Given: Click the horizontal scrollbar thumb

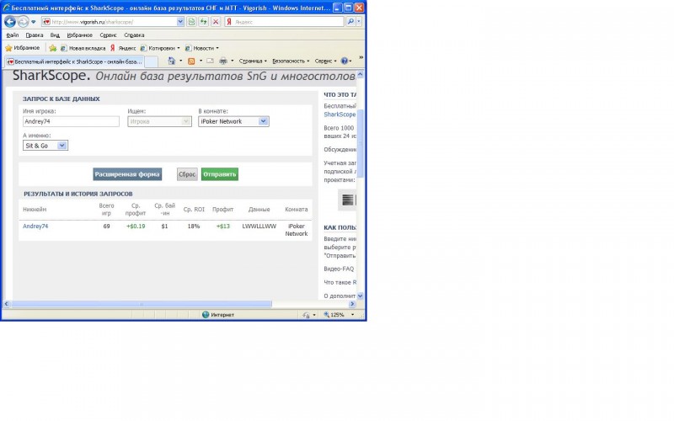Looking at the screenshot, I should (x=141, y=304).
